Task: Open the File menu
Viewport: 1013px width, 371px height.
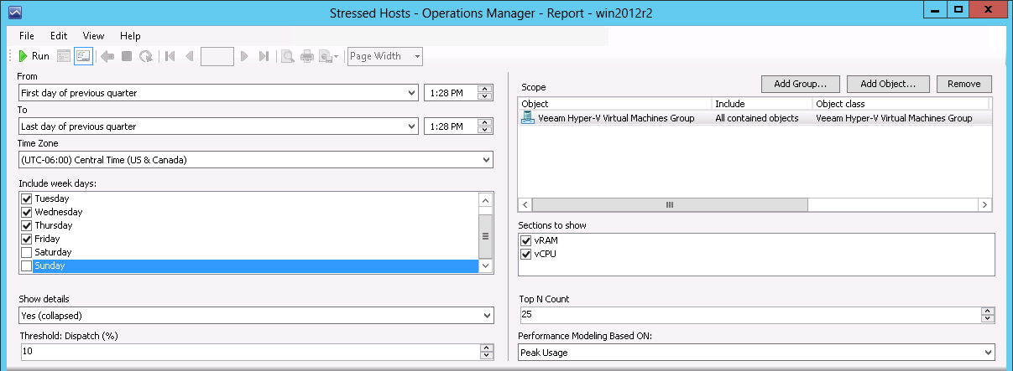Action: click(27, 36)
